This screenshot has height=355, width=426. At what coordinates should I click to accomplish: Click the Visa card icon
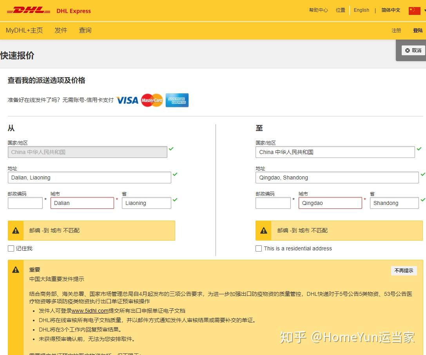127,100
